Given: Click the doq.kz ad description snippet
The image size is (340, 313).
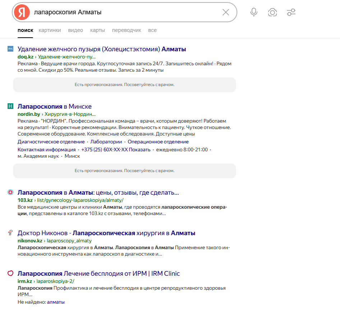Looking at the screenshot, I should click(125, 67).
